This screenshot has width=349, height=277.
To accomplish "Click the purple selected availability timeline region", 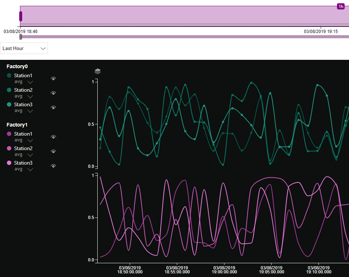I will pos(182,15).
